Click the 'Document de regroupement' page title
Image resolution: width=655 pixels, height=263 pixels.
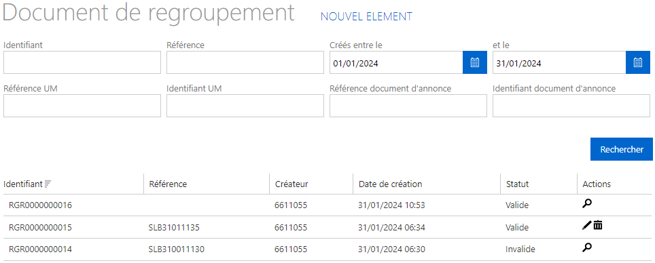click(149, 14)
